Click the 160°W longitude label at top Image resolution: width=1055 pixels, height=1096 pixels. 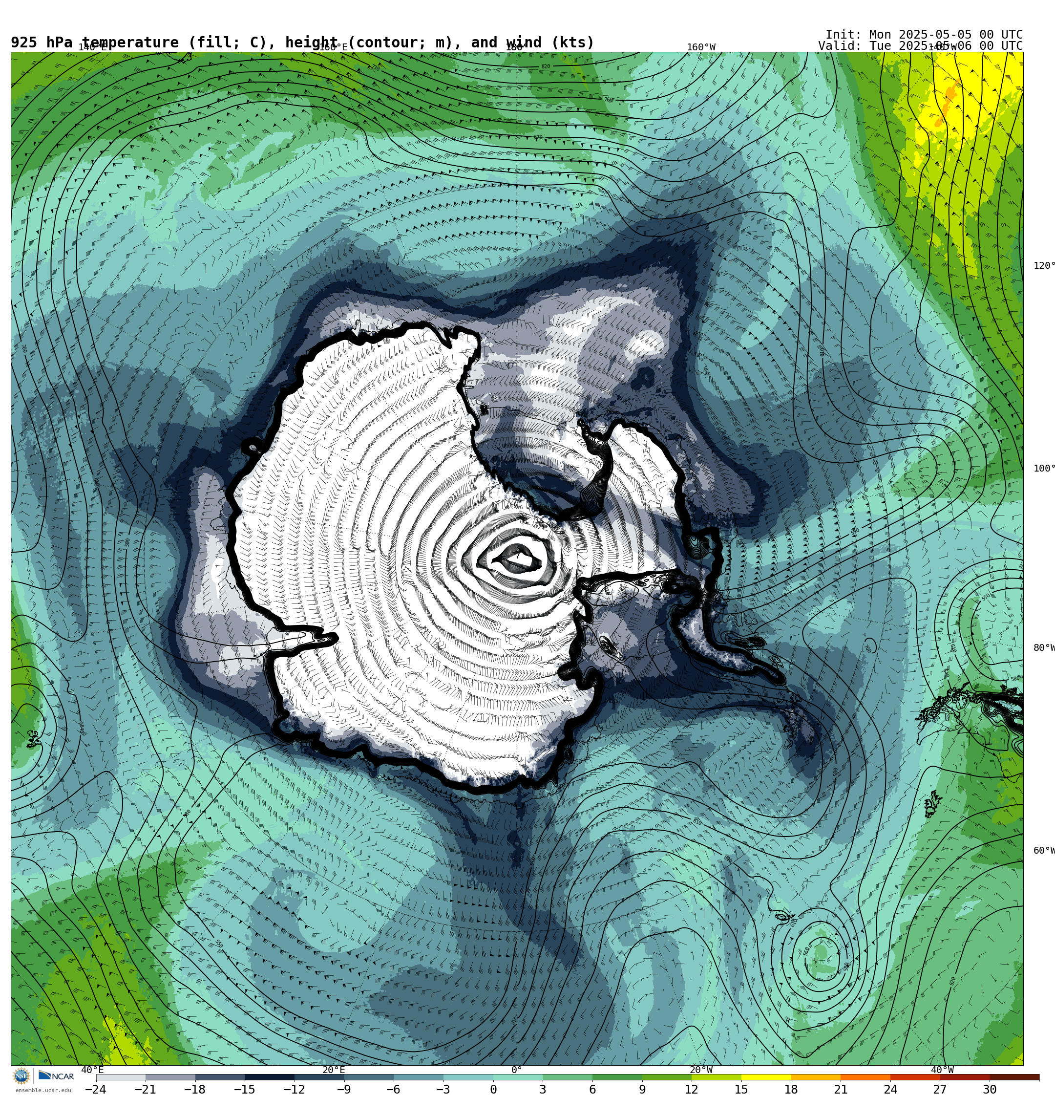coord(701,47)
